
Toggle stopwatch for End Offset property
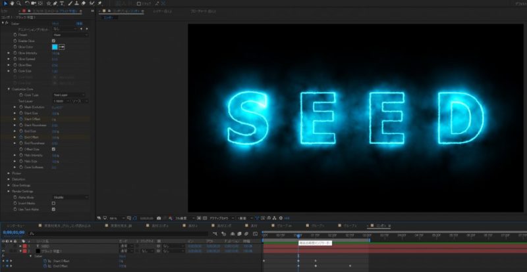[x=20, y=137]
